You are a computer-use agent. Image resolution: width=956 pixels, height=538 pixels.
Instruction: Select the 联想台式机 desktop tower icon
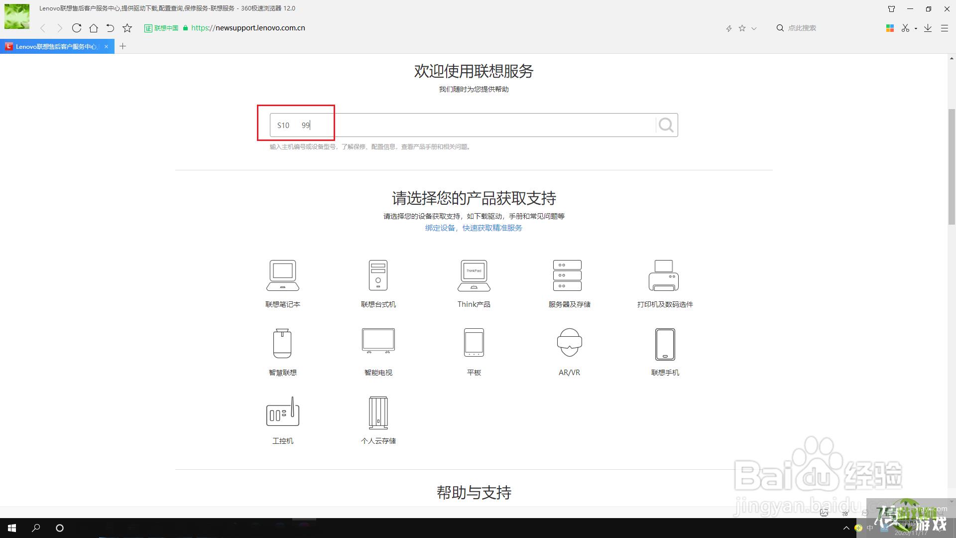tap(378, 275)
